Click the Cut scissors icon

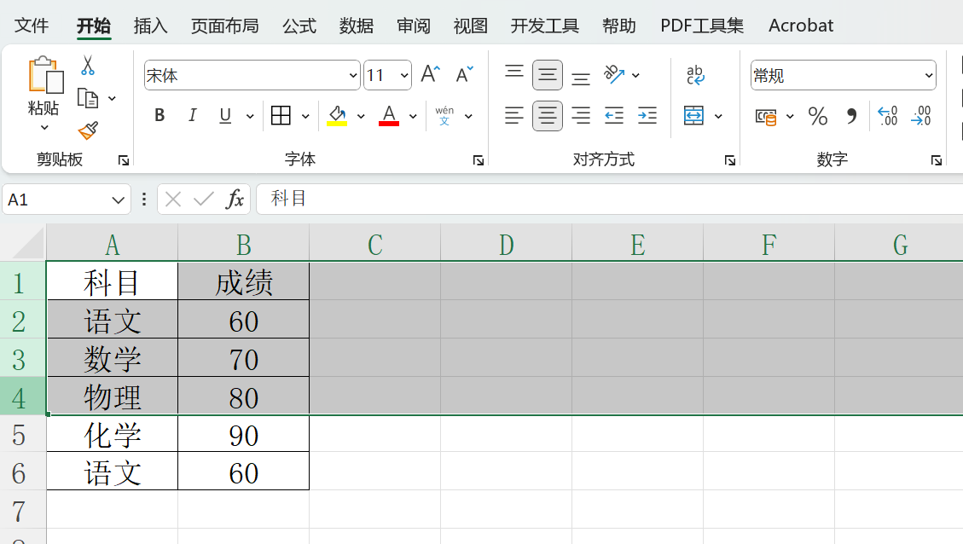pyautogui.click(x=88, y=65)
